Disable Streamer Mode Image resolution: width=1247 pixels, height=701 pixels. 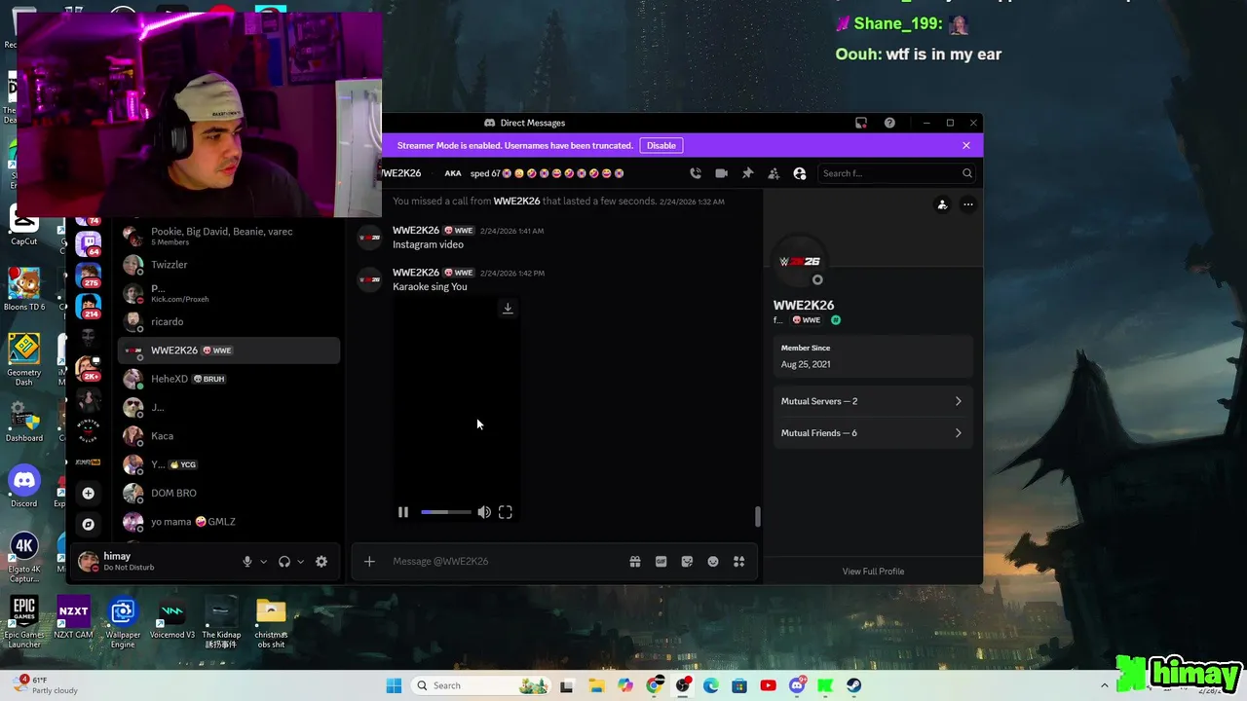pos(661,145)
